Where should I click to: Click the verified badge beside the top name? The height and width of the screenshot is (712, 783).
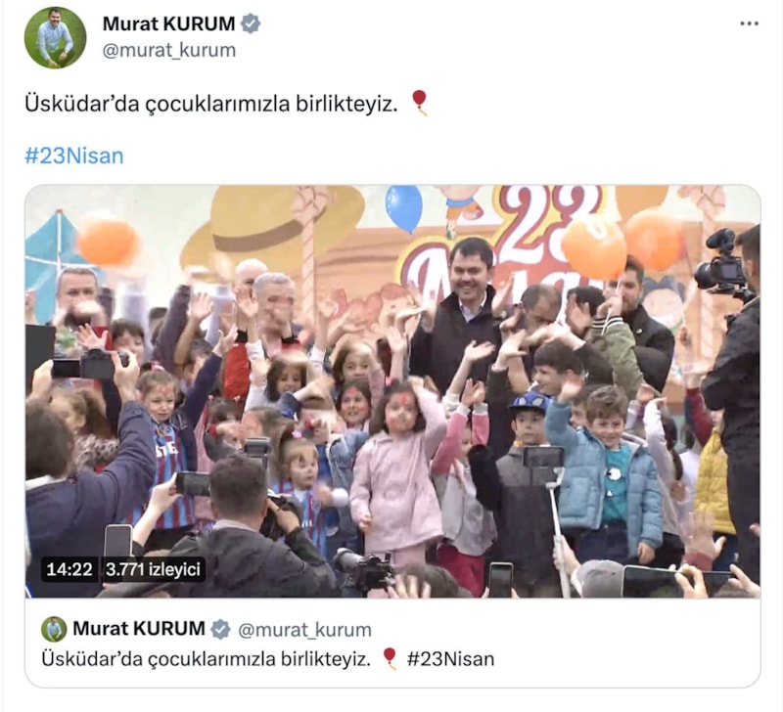(x=251, y=23)
